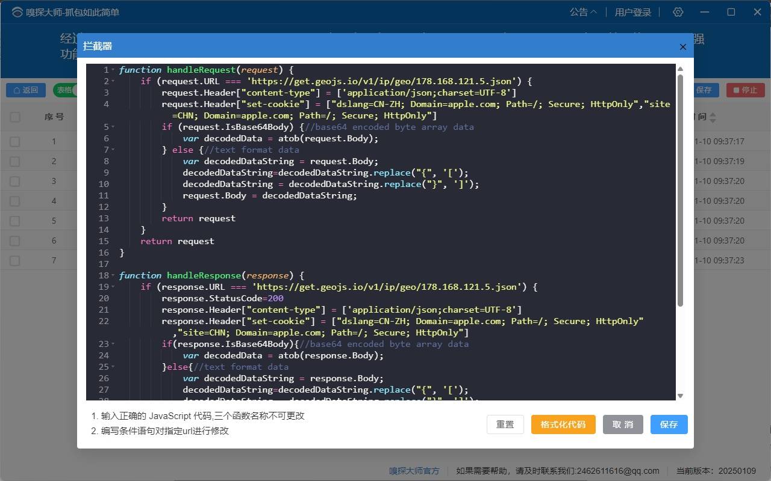Click the code editor vertical scrollbar thumb
This screenshot has width=771, height=481.
point(680,191)
